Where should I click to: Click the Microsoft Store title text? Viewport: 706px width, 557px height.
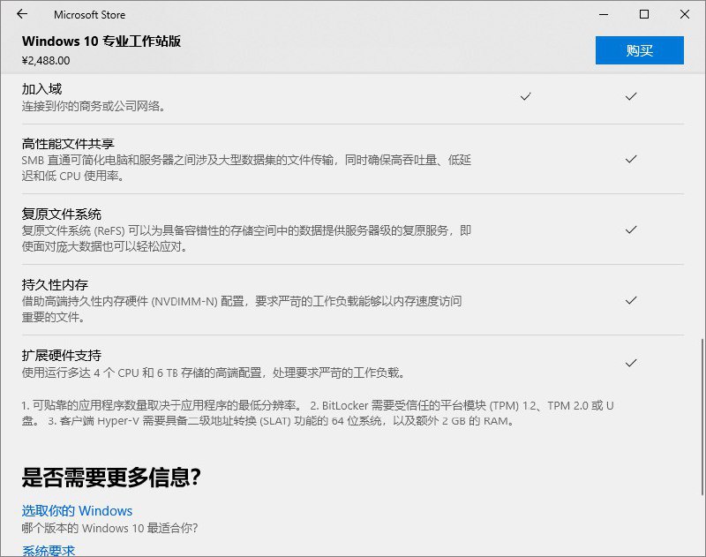click(x=90, y=15)
